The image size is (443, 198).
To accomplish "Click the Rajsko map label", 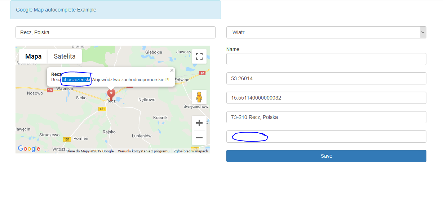I will tap(109, 132).
